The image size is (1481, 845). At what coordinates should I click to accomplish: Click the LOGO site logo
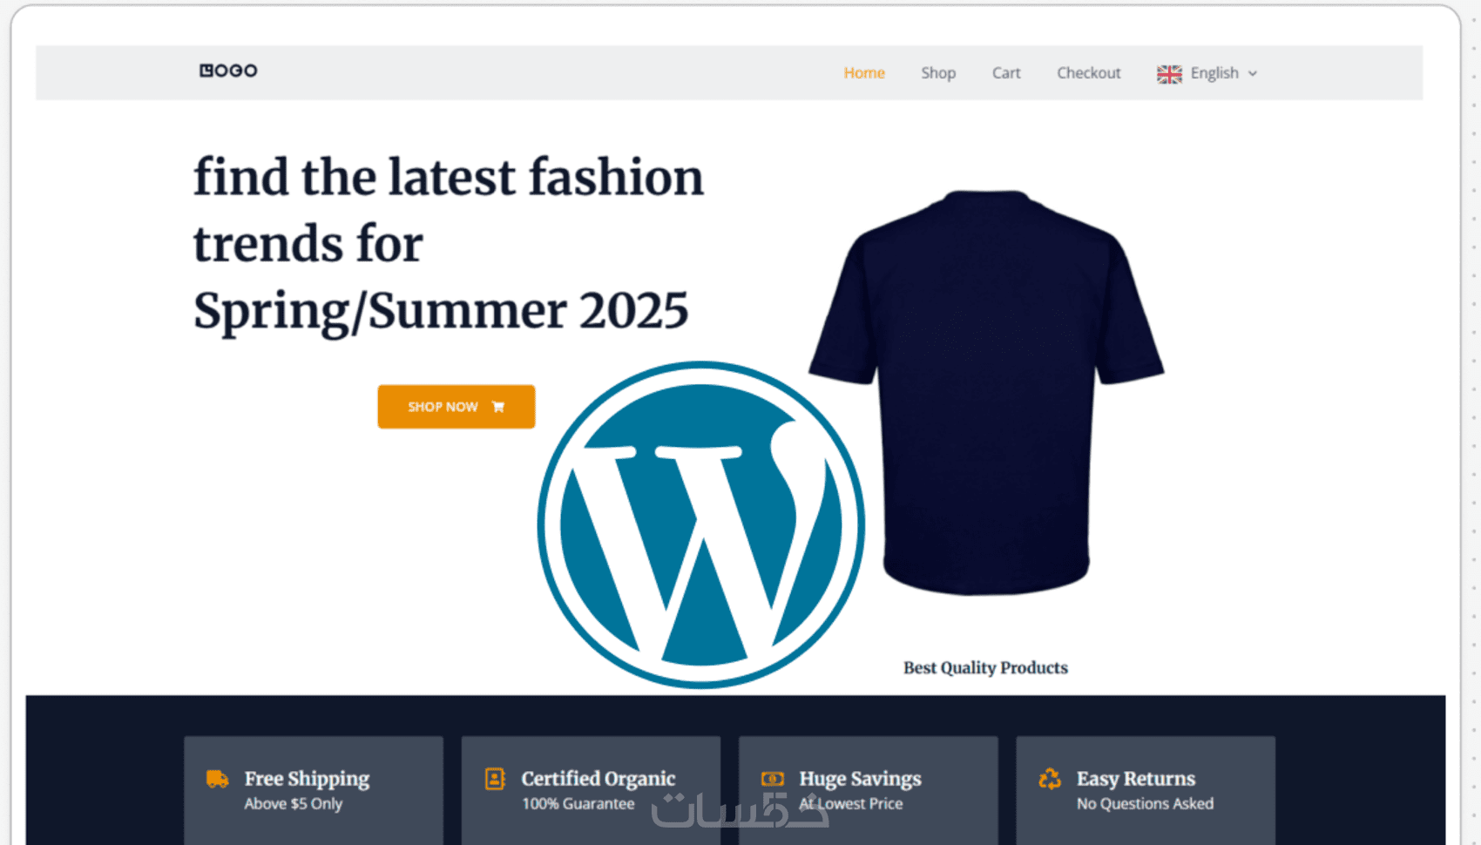pos(228,71)
